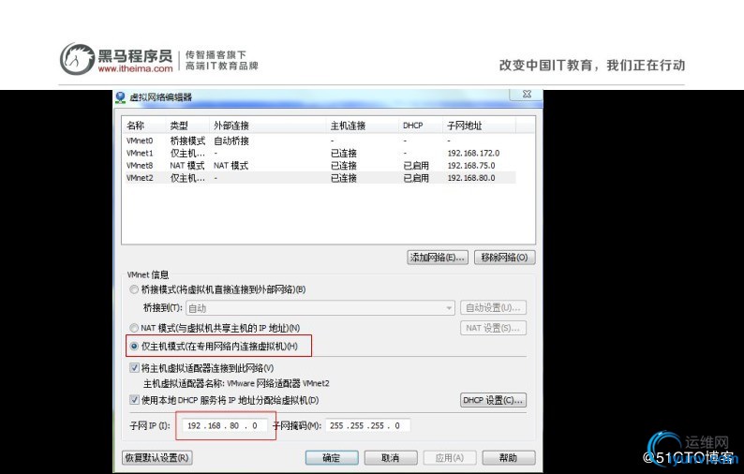Click the 取消 button
Screen dimensions: 744x474
click(391, 457)
